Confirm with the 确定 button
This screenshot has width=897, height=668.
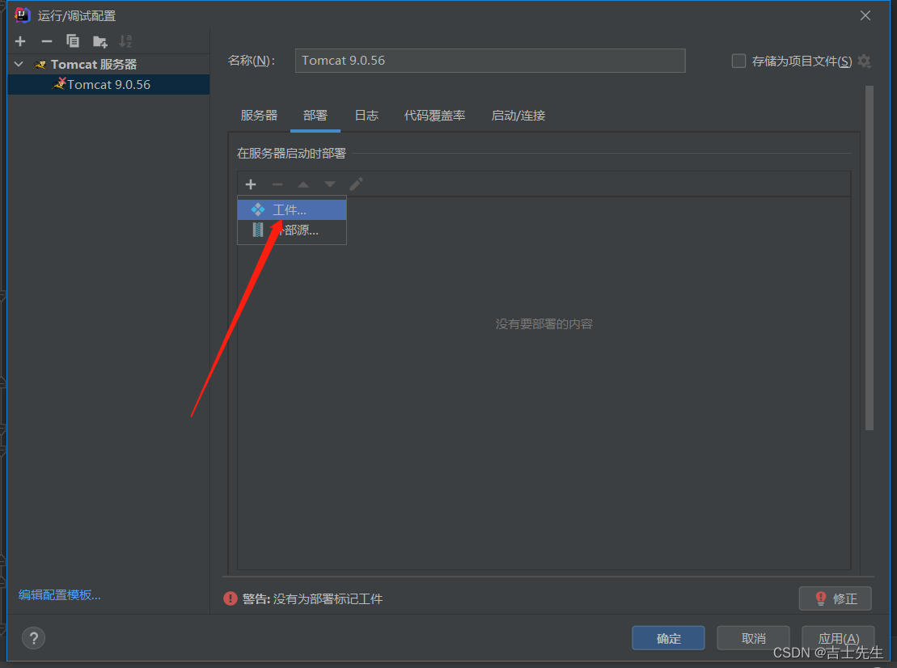[x=668, y=638]
